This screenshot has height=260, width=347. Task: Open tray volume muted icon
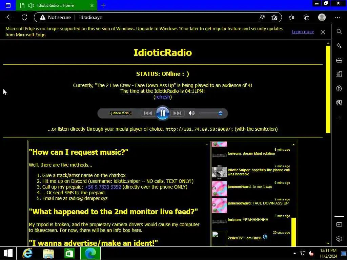pos(311,253)
